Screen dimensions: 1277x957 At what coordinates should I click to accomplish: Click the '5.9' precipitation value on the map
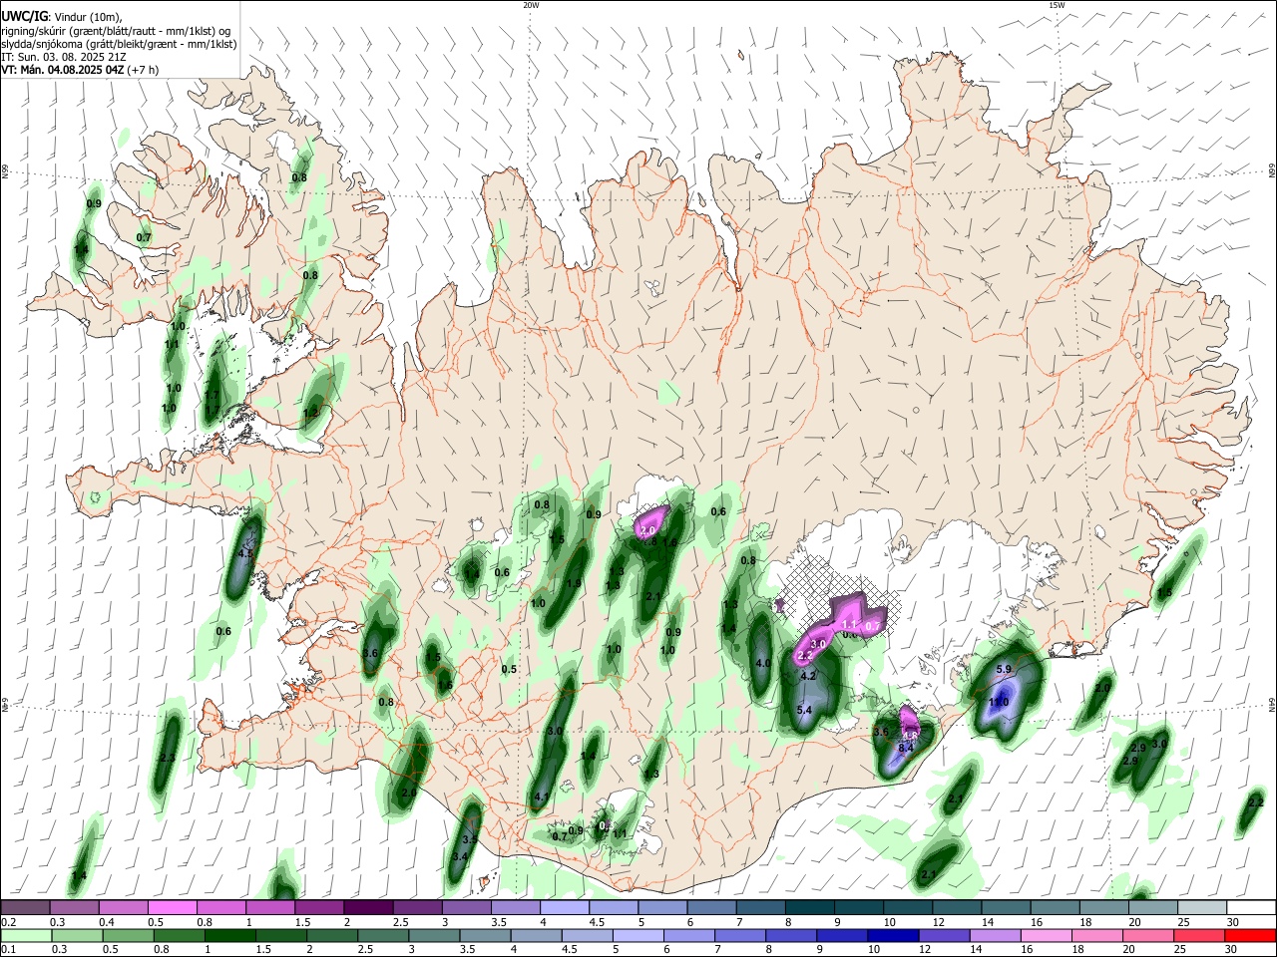pyautogui.click(x=1004, y=669)
